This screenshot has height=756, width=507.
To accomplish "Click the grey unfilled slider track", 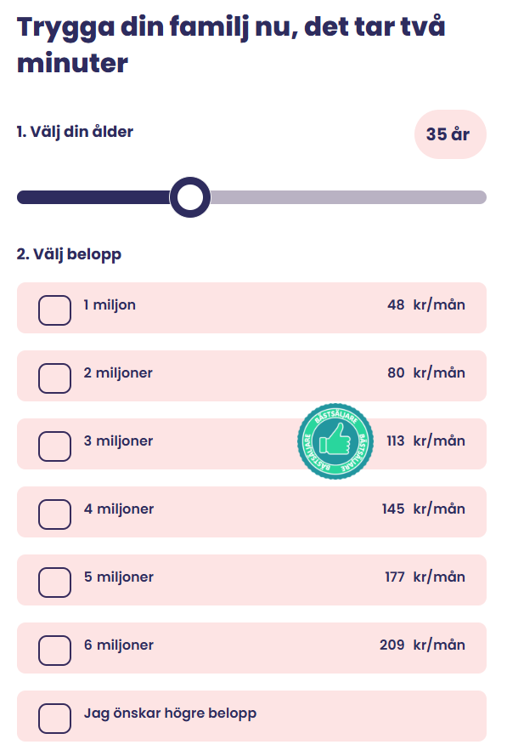I will point(348,197).
